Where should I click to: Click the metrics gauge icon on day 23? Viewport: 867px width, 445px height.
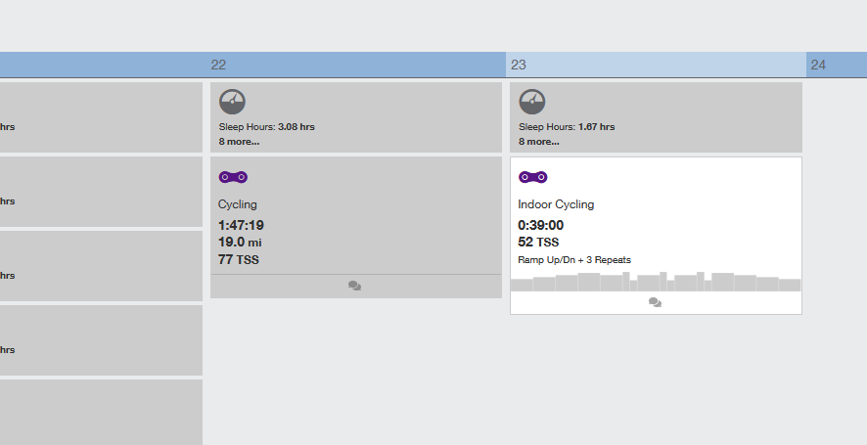(x=532, y=102)
